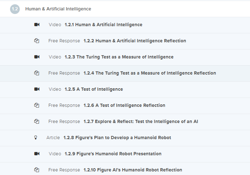250x175 pixels.
Task: Collapse the Human & Artificial Intelligence section
Action: [x=125, y=9]
